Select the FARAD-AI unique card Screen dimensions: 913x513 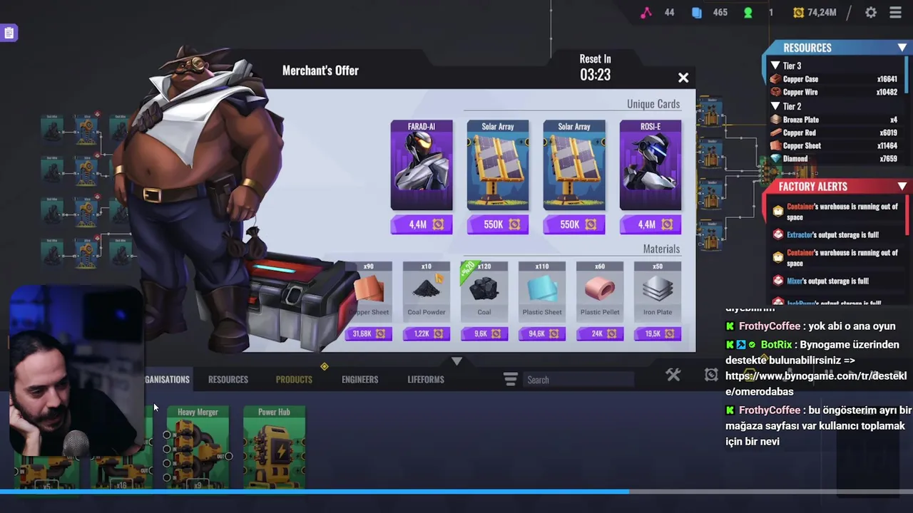click(421, 165)
